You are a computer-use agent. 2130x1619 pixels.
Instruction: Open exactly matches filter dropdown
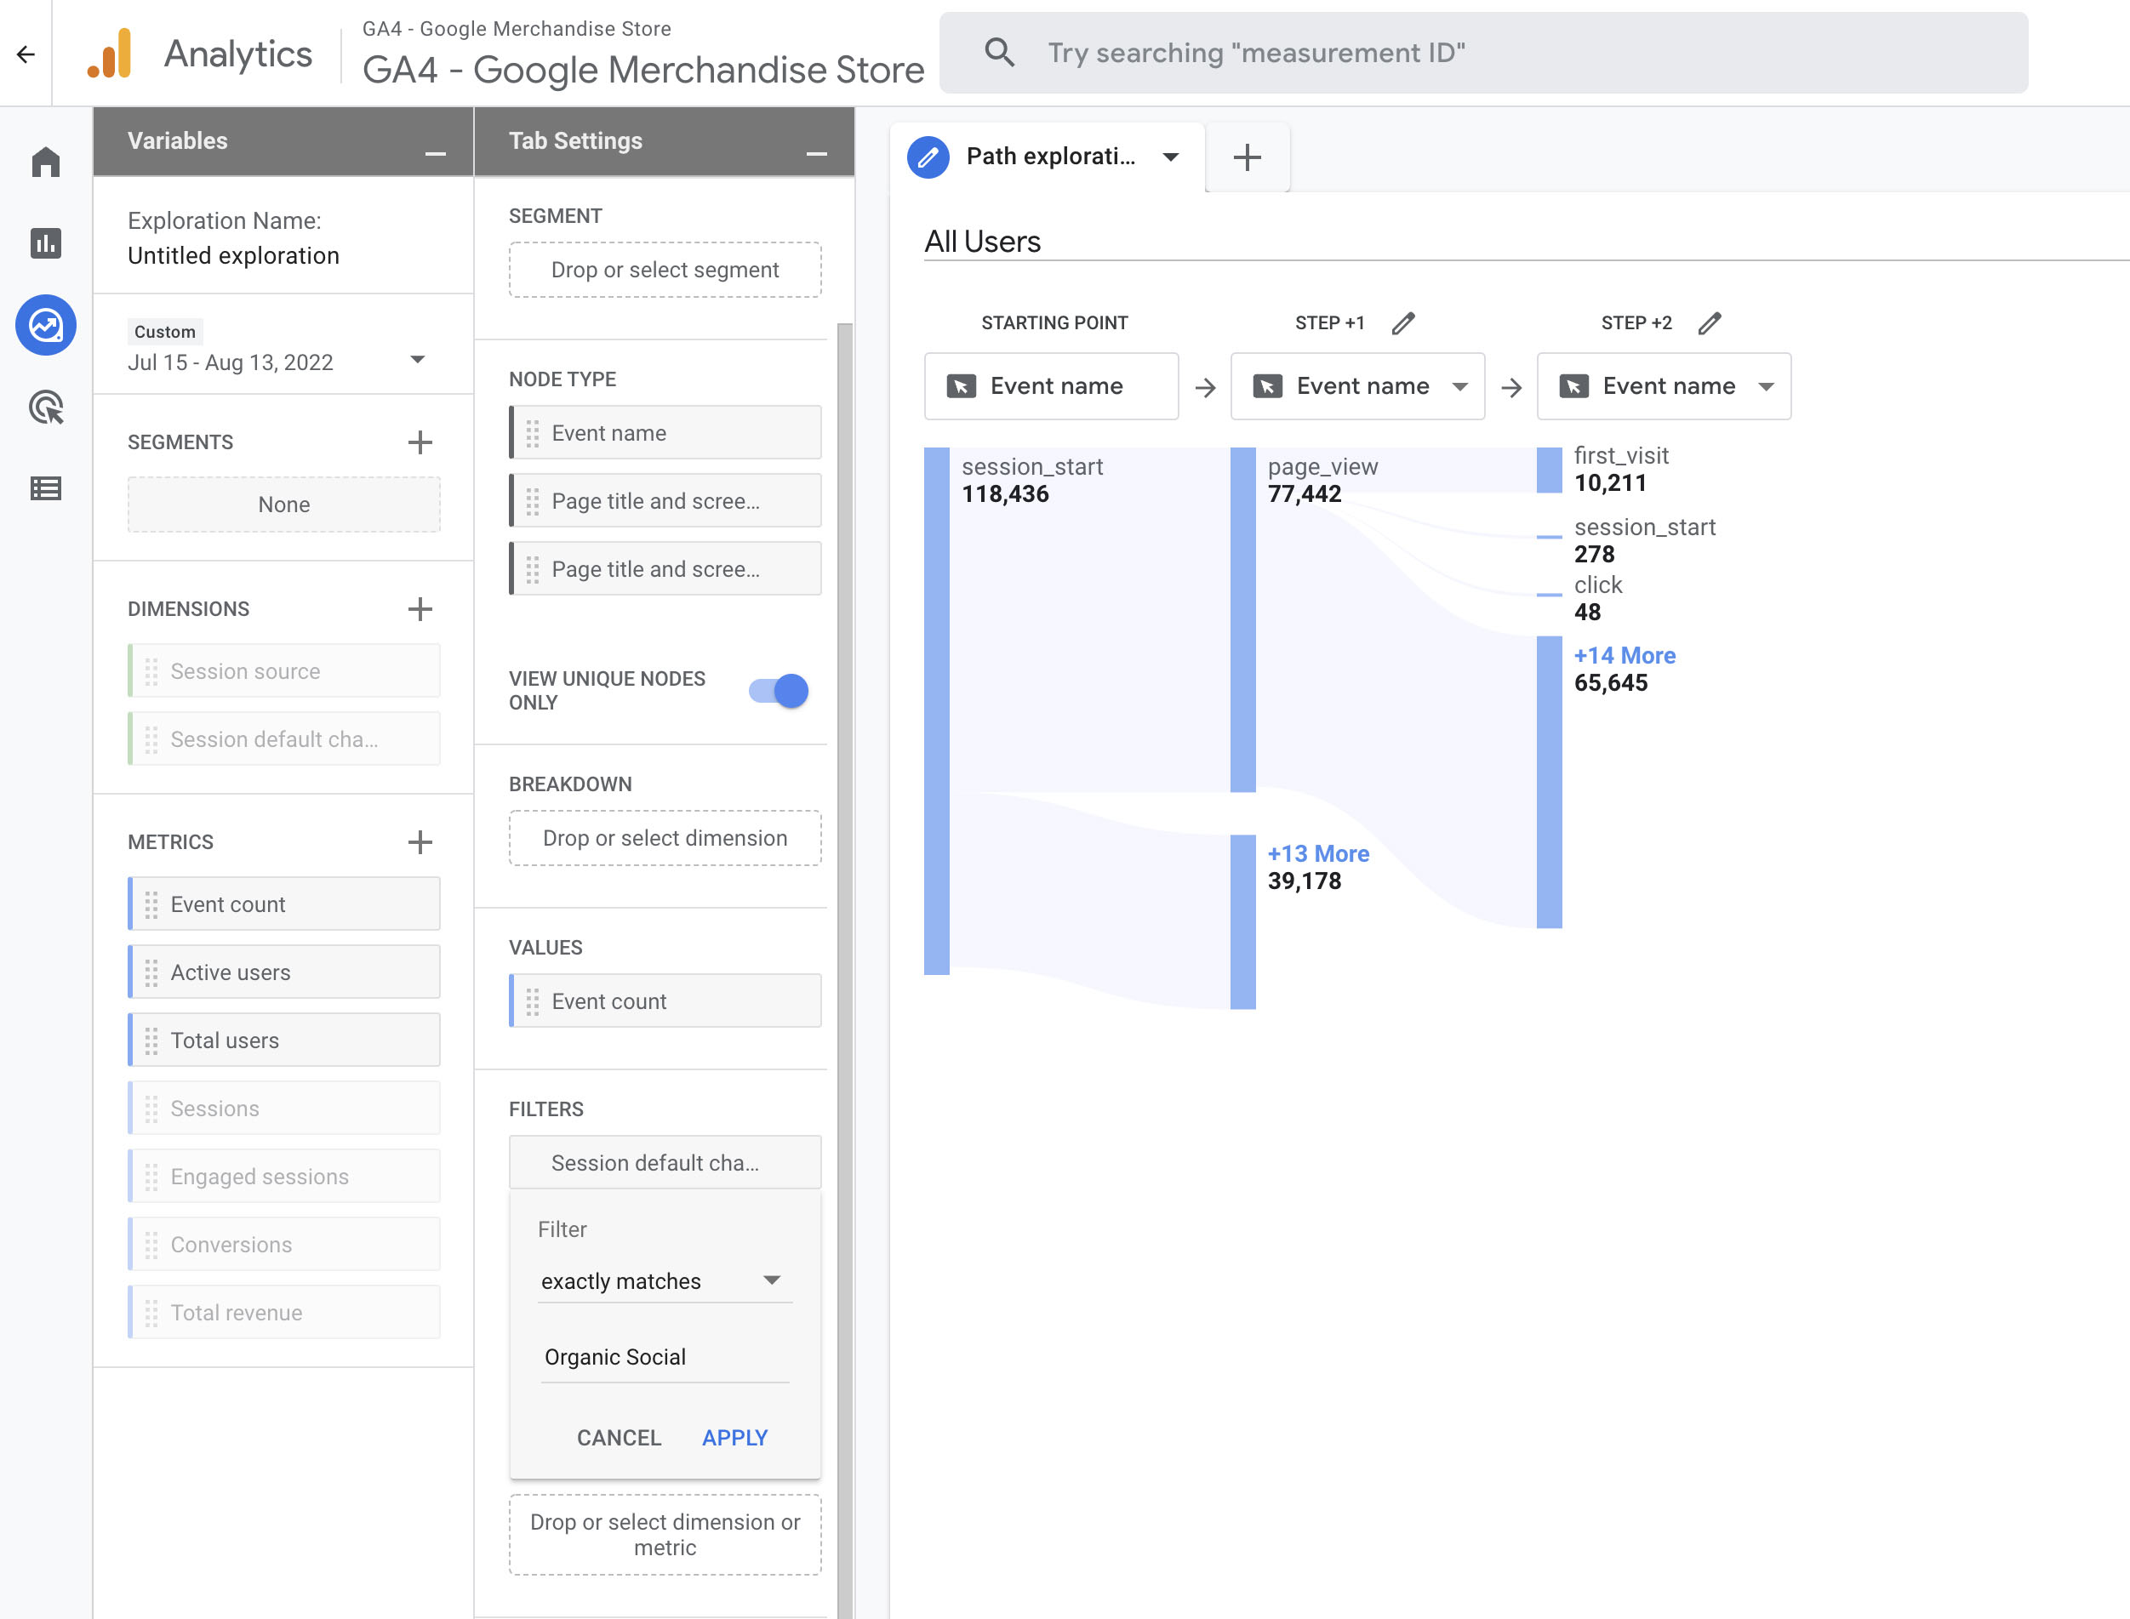click(664, 1280)
